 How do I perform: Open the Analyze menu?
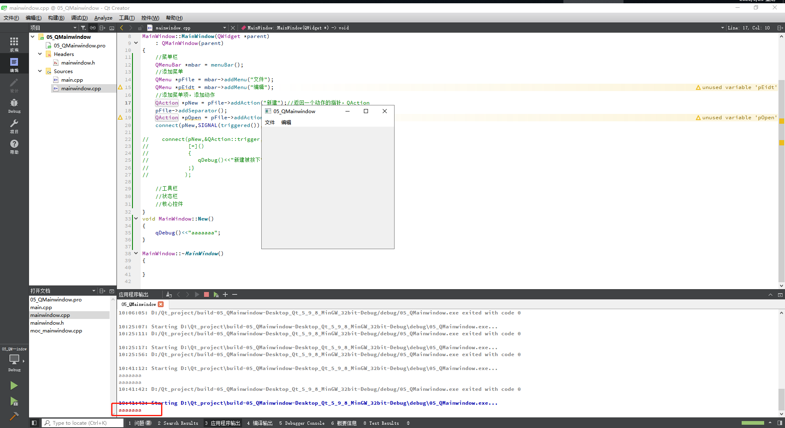tap(103, 18)
